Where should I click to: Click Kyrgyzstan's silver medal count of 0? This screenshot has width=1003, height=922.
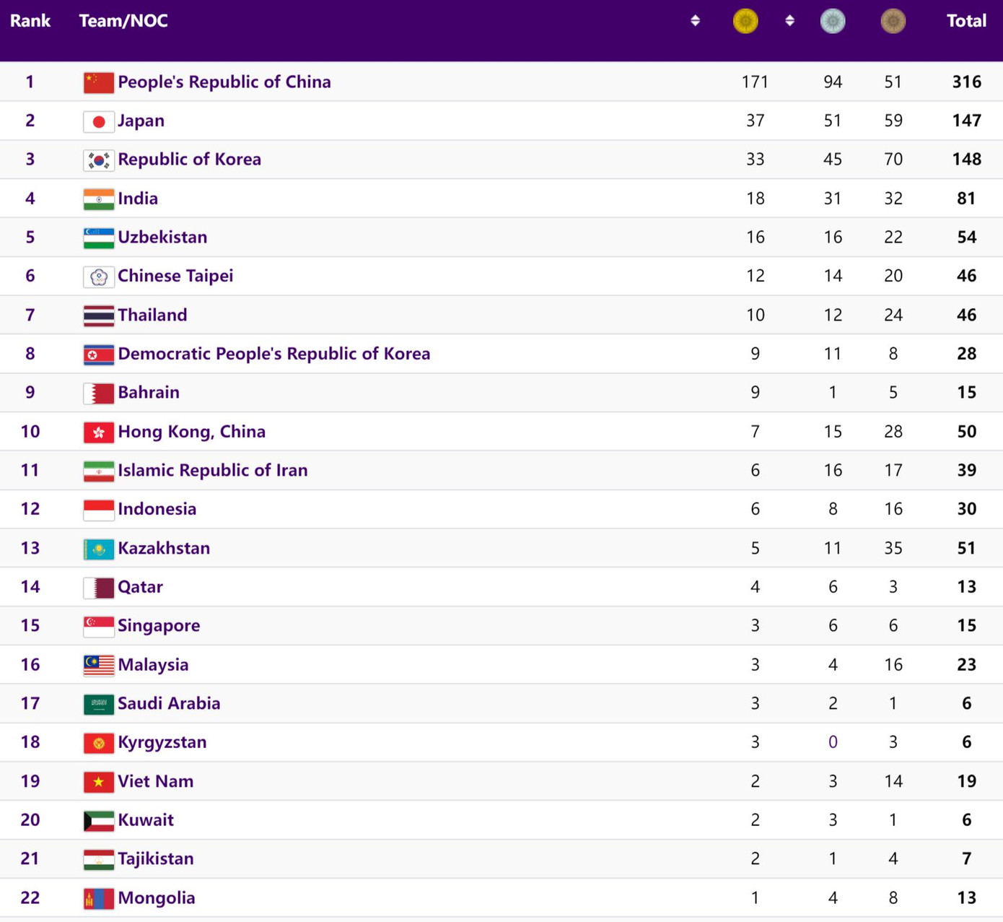pos(833,742)
